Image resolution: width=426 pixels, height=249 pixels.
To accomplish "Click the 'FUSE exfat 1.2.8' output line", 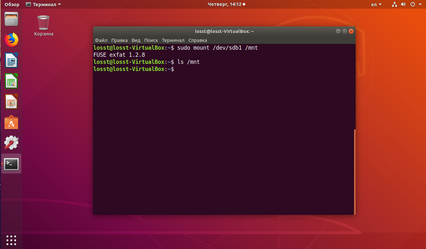I will pyautogui.click(x=119, y=55).
